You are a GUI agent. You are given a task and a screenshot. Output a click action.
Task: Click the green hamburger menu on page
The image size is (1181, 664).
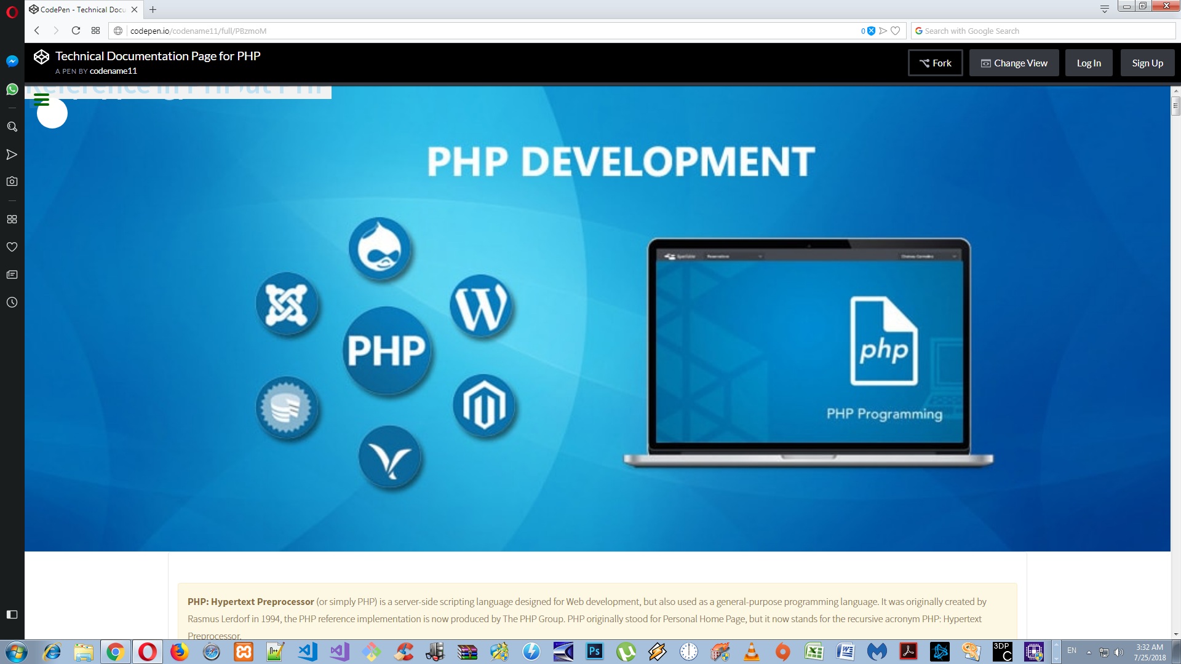point(41,100)
